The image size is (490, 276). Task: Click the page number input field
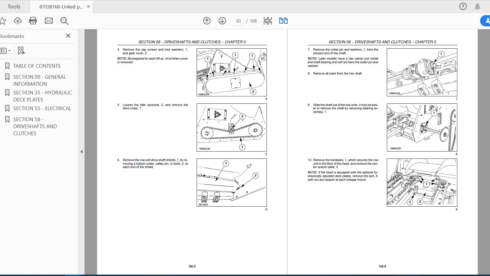pos(239,21)
